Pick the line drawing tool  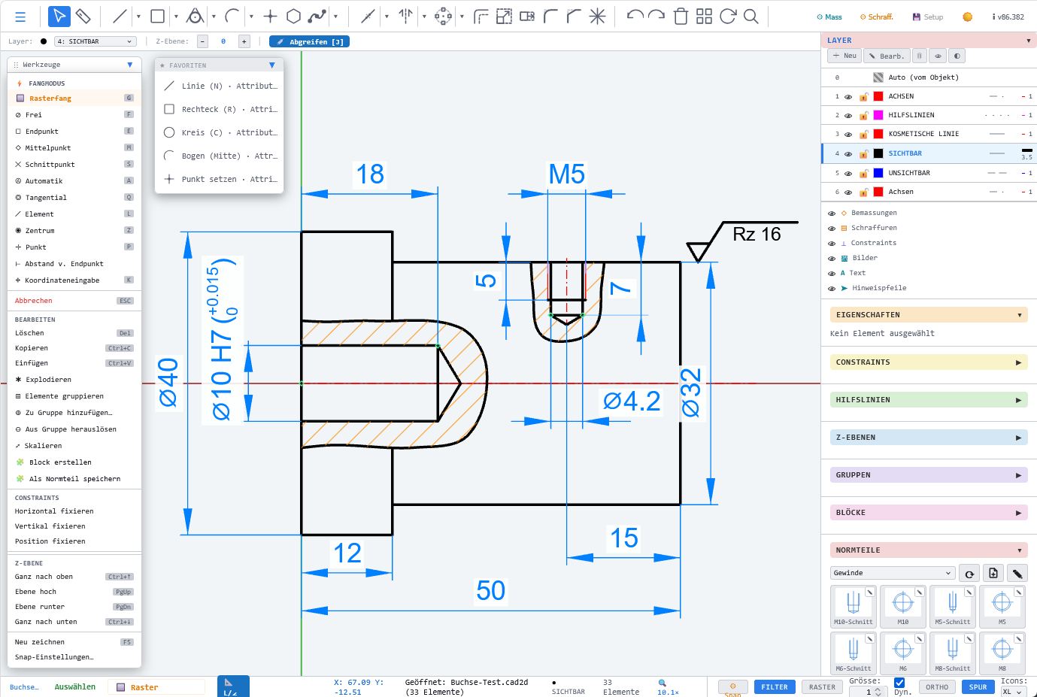120,16
